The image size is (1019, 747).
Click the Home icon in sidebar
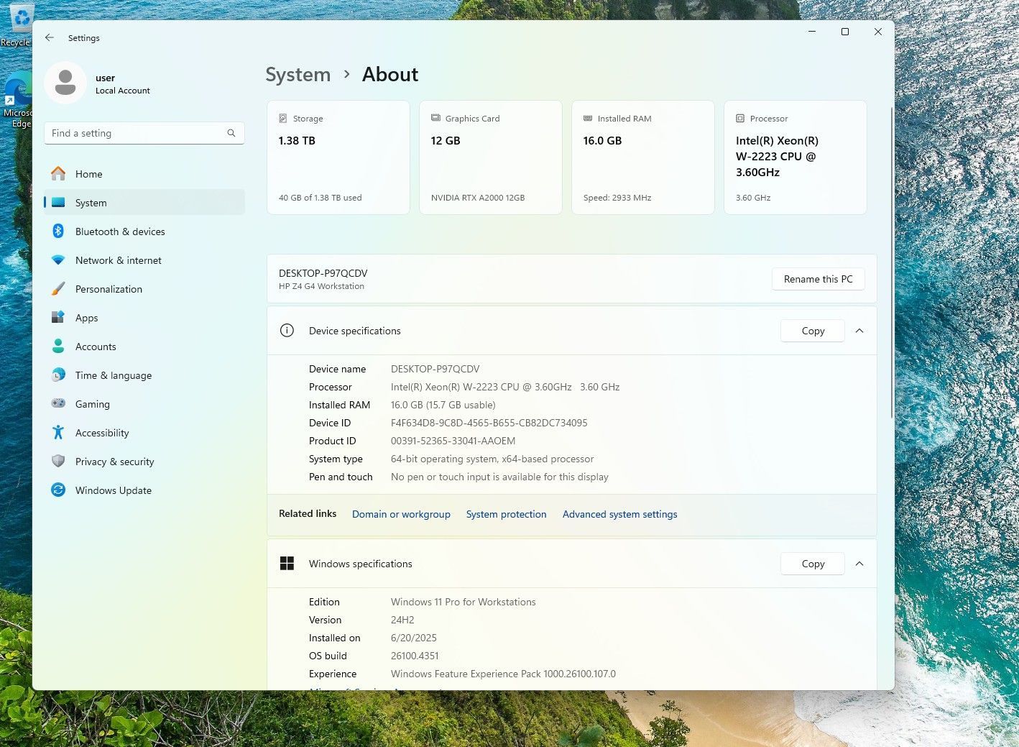58,174
